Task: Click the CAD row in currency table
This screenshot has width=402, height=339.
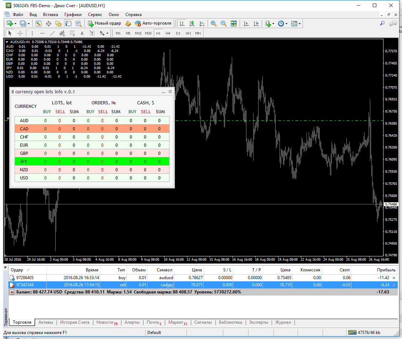Action: pyautogui.click(x=92, y=129)
